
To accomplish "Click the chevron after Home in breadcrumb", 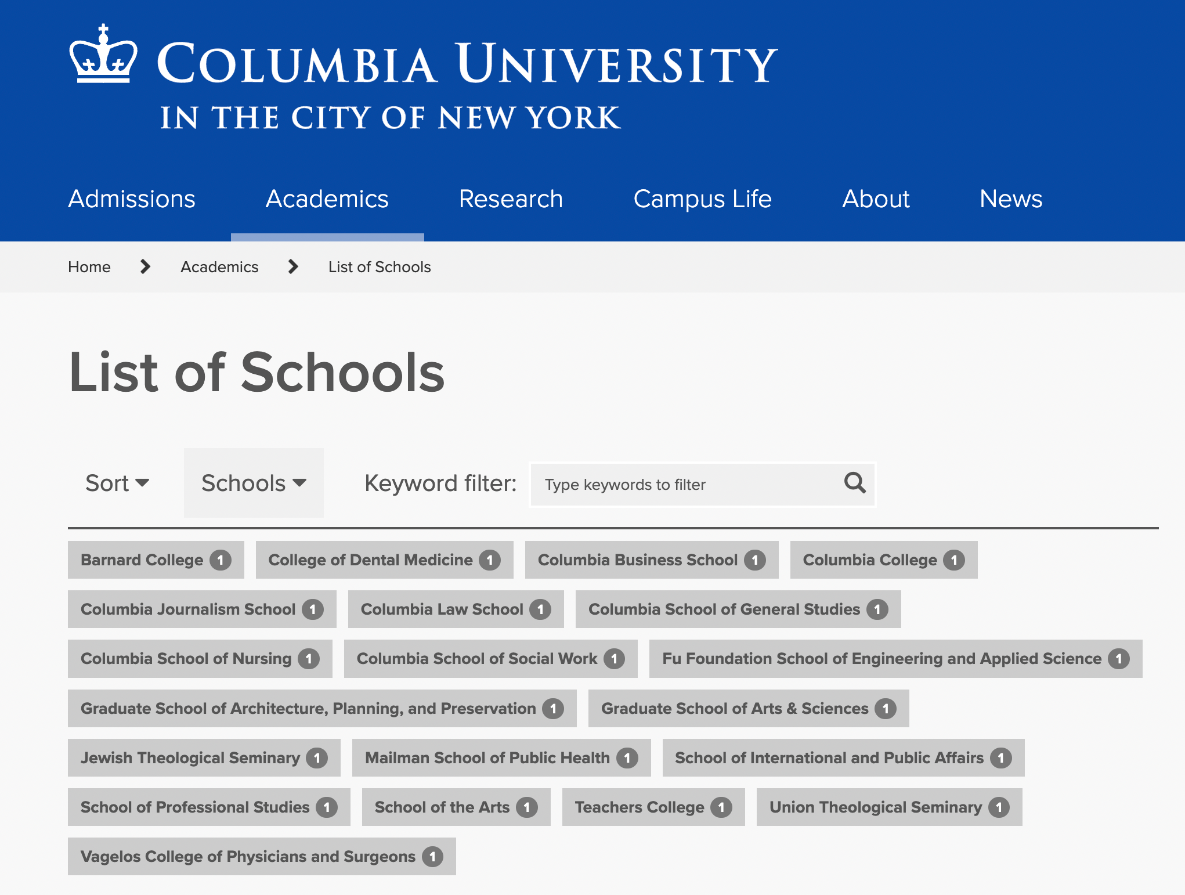I will pyautogui.click(x=146, y=266).
